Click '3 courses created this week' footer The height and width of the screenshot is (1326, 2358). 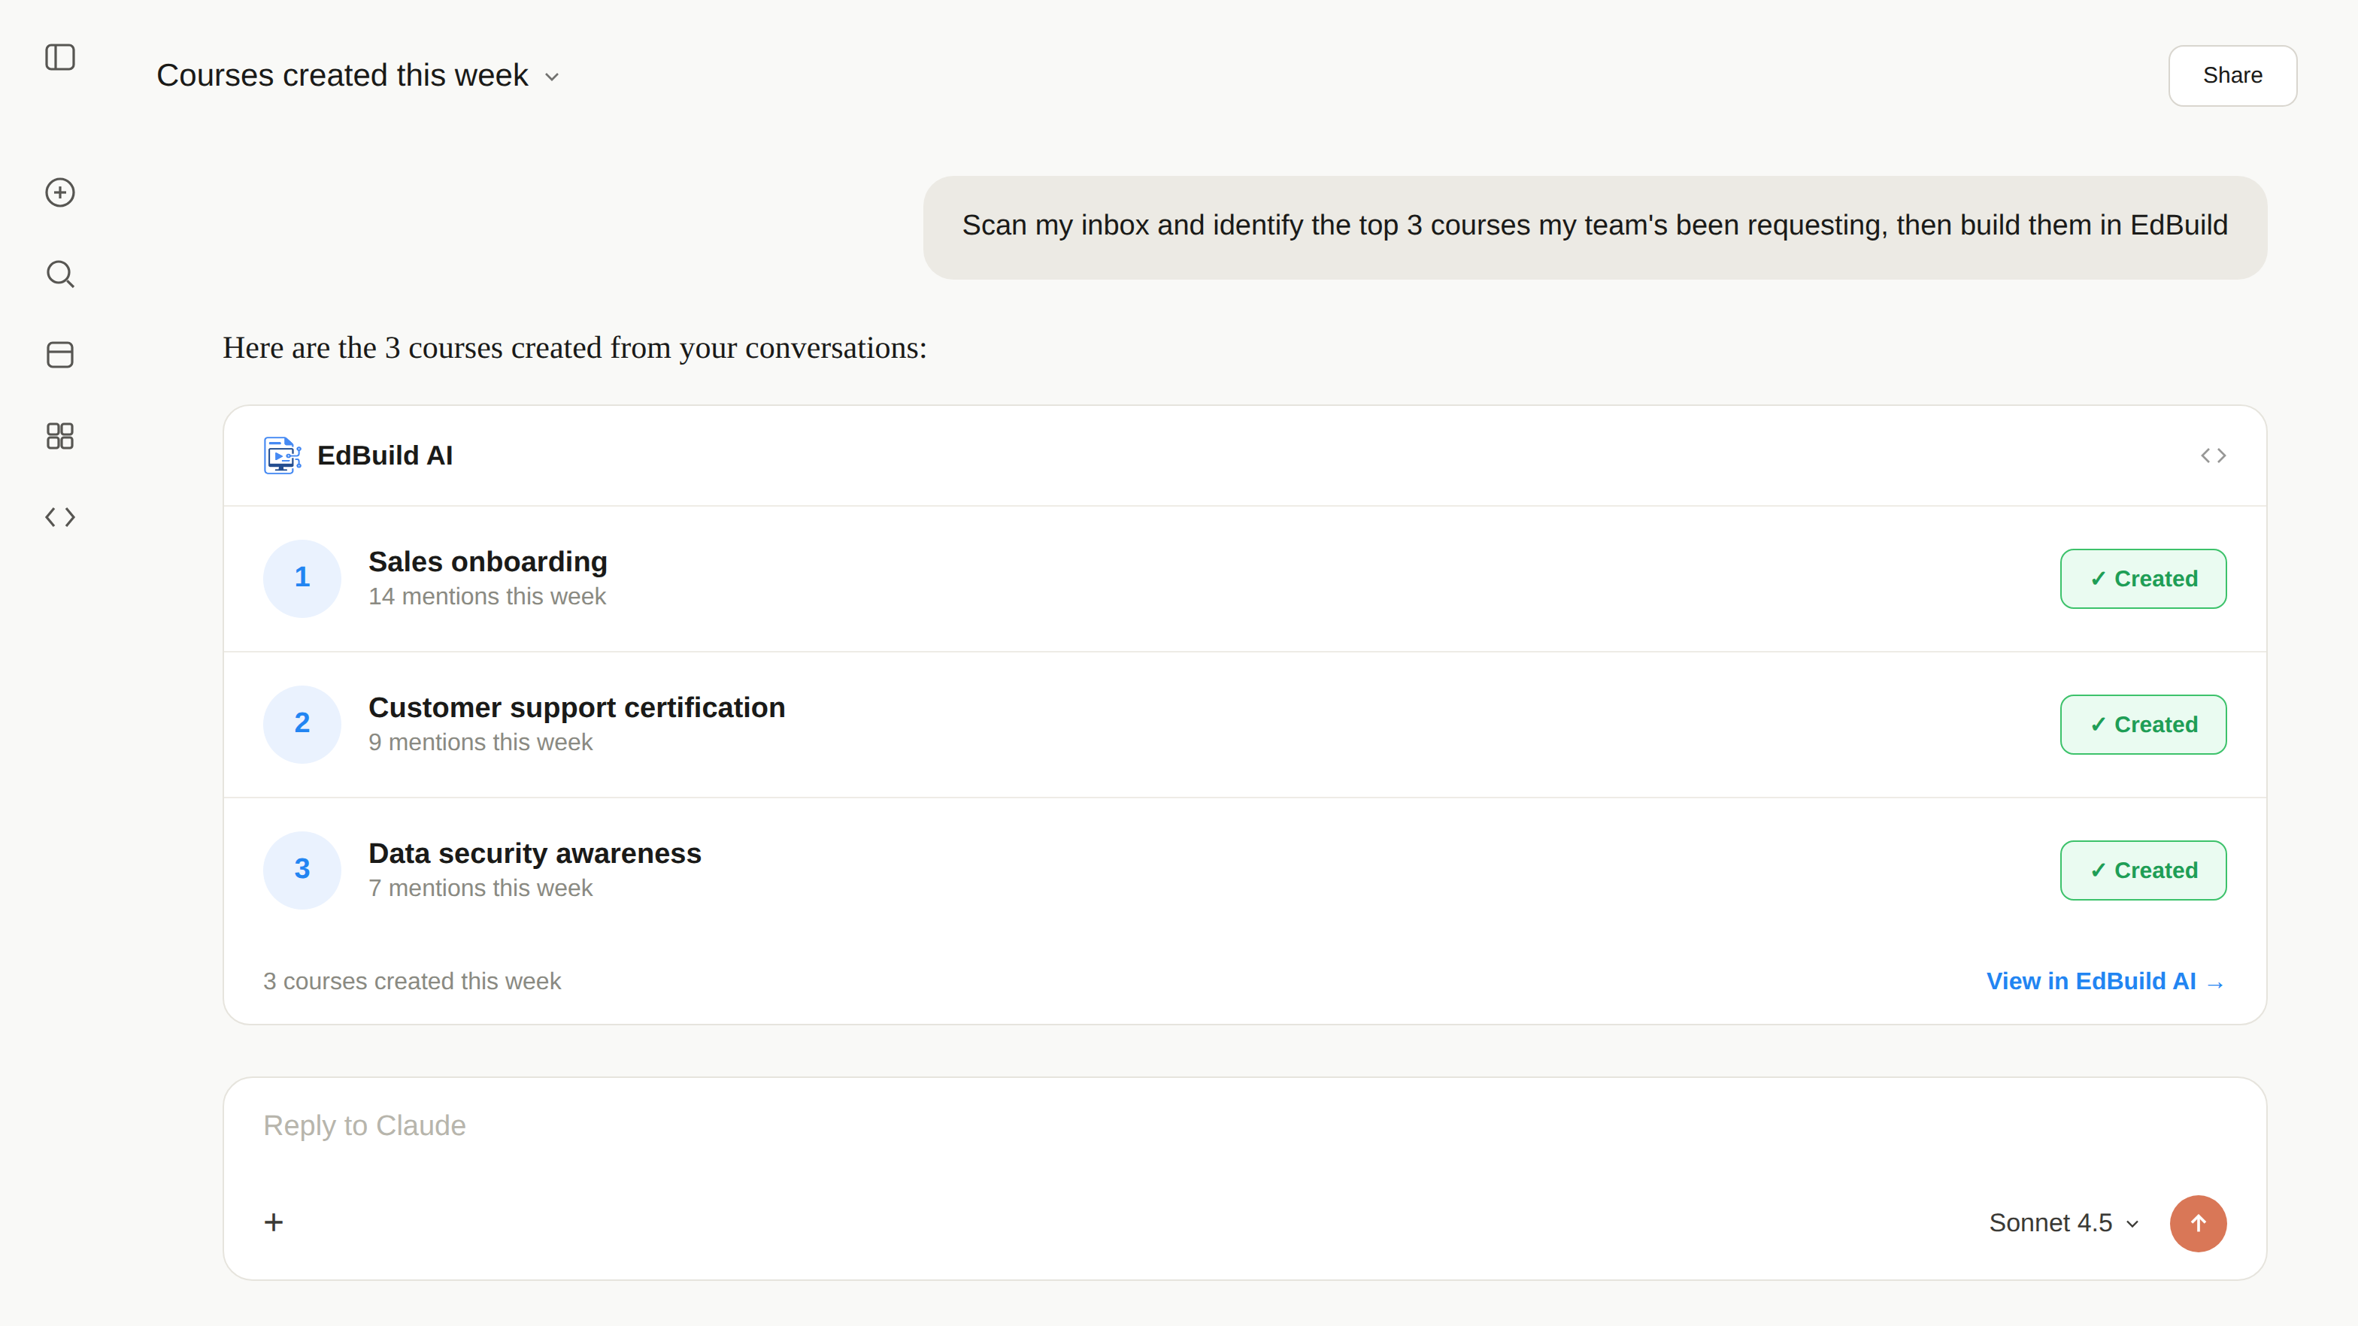pyautogui.click(x=412, y=981)
